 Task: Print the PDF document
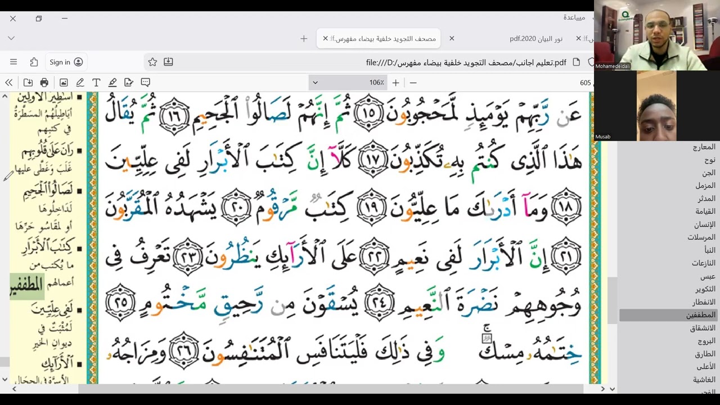[44, 83]
